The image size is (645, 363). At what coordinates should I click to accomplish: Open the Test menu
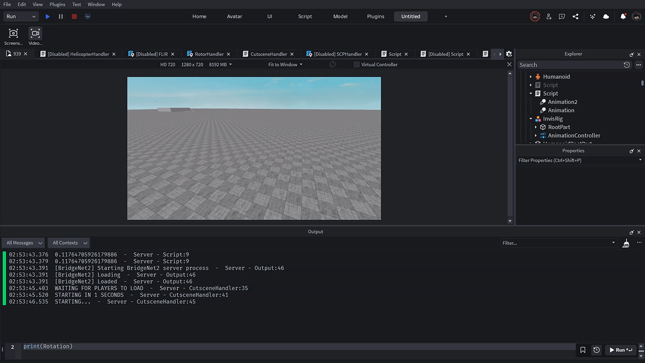[76, 4]
